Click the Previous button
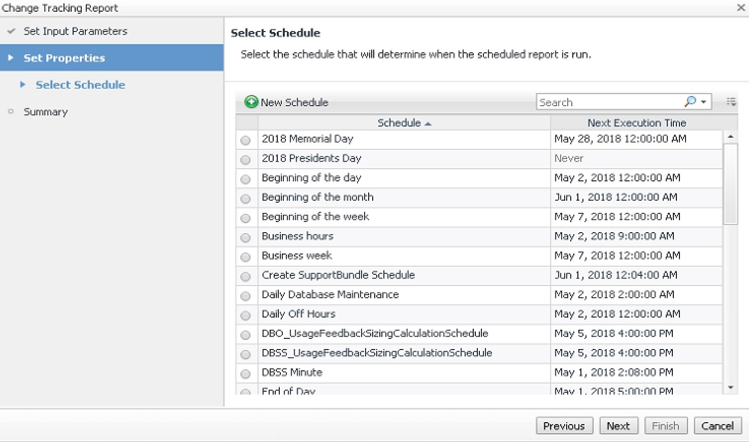Viewport: 749px width, 442px height. (x=564, y=426)
